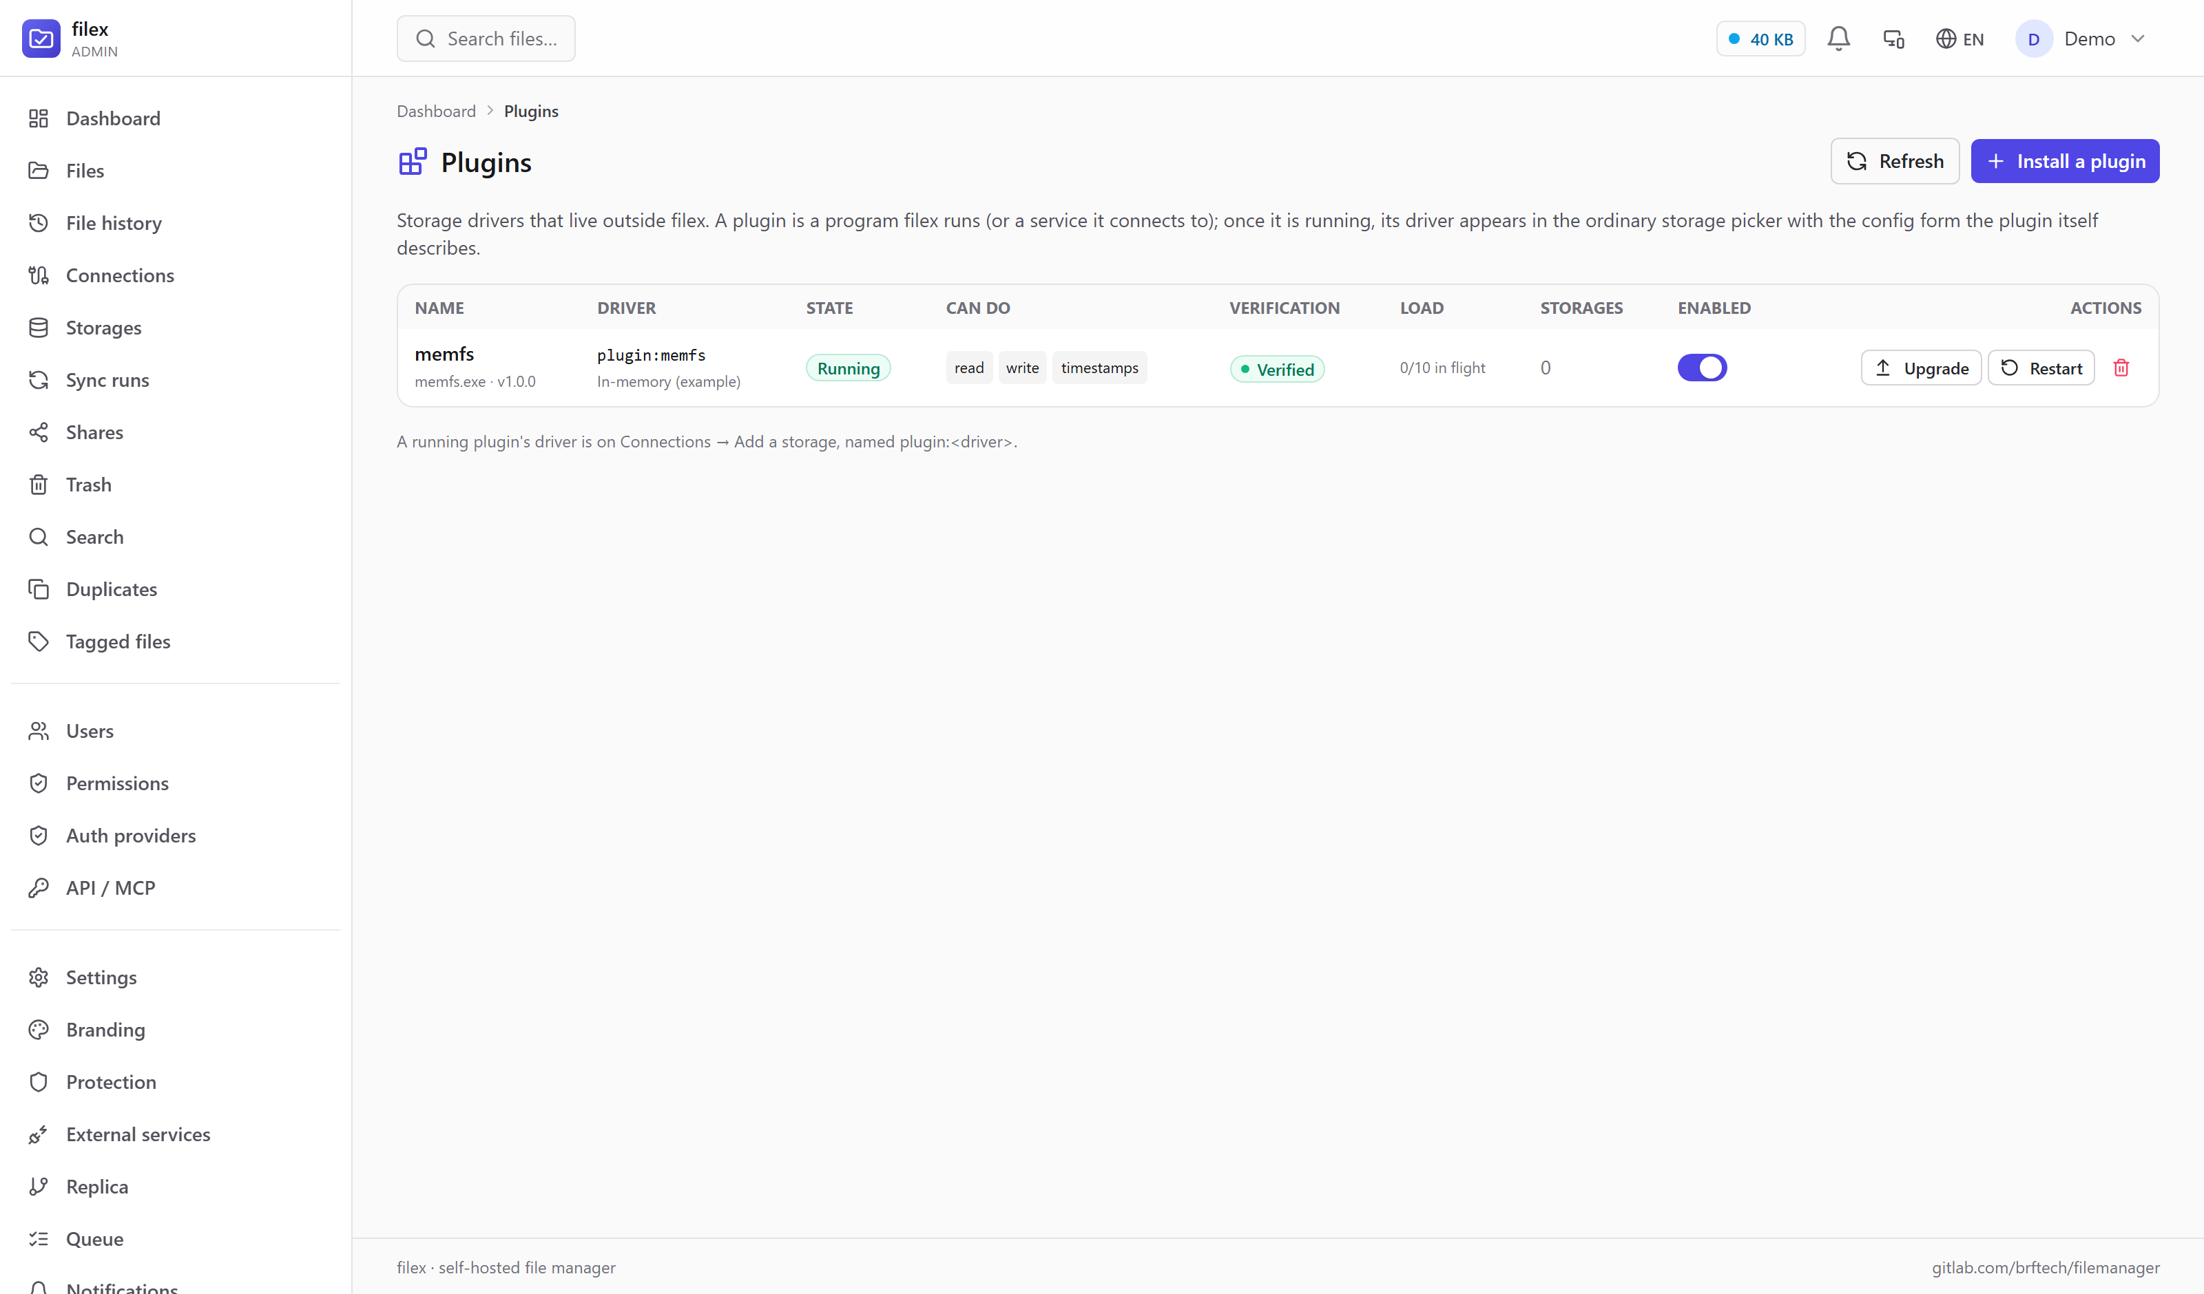Click the Tagged files tag icon

39,641
